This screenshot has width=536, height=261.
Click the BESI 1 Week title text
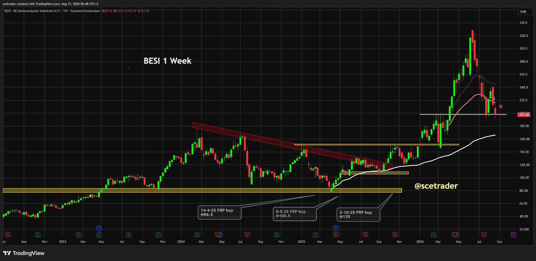167,61
